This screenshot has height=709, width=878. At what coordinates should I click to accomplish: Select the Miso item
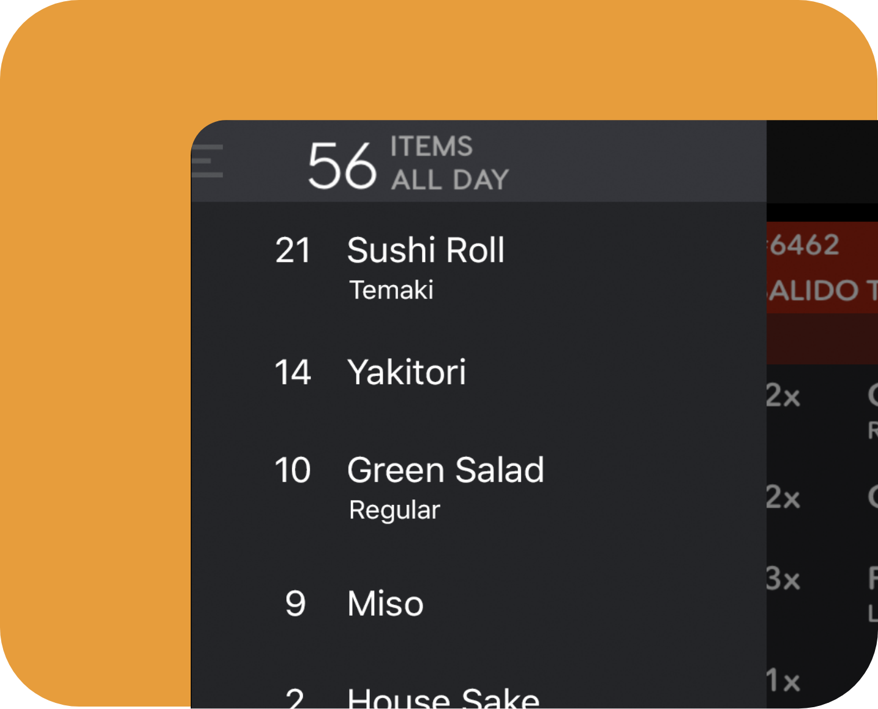[x=385, y=604]
